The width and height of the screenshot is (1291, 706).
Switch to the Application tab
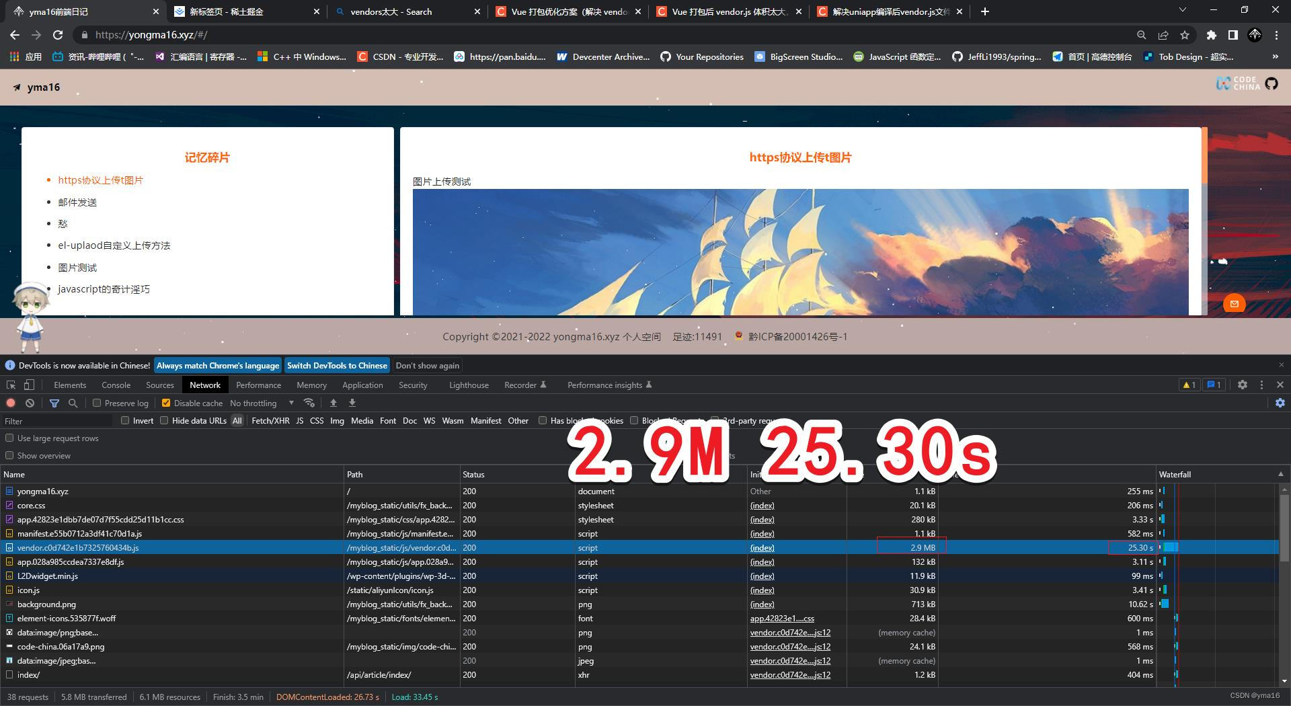pos(362,385)
